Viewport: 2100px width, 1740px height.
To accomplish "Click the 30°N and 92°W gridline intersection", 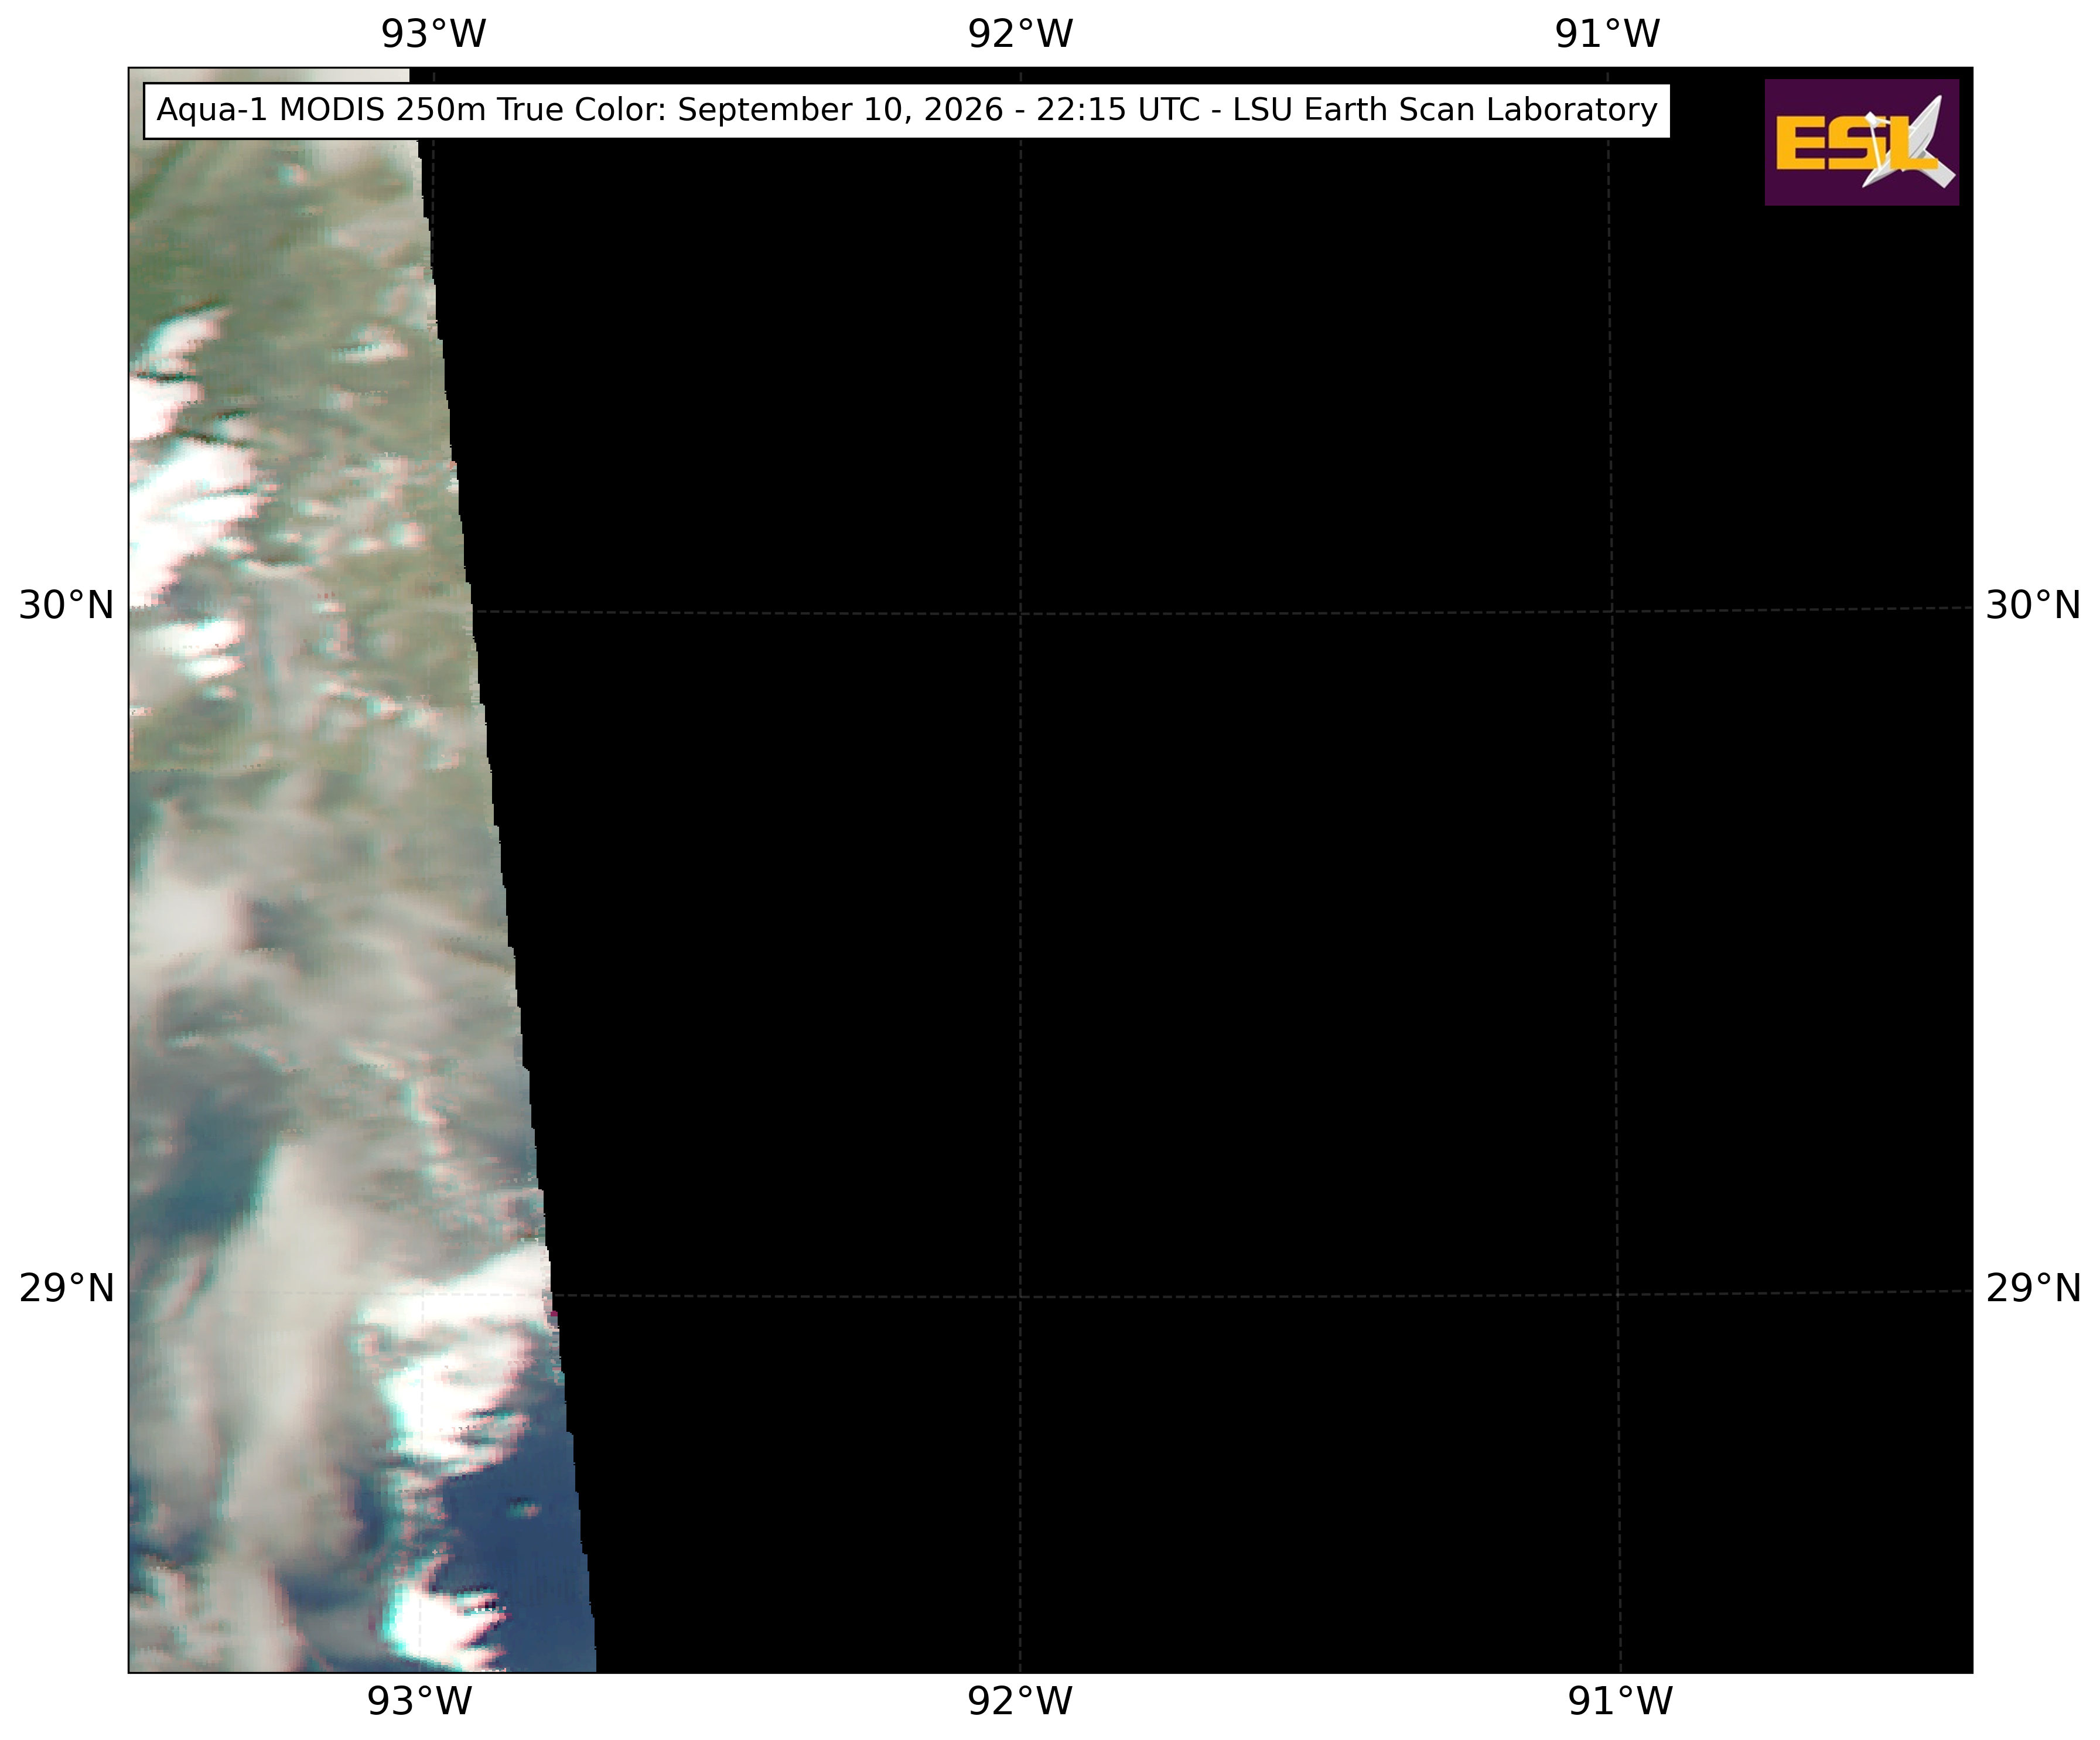I will click(1020, 613).
